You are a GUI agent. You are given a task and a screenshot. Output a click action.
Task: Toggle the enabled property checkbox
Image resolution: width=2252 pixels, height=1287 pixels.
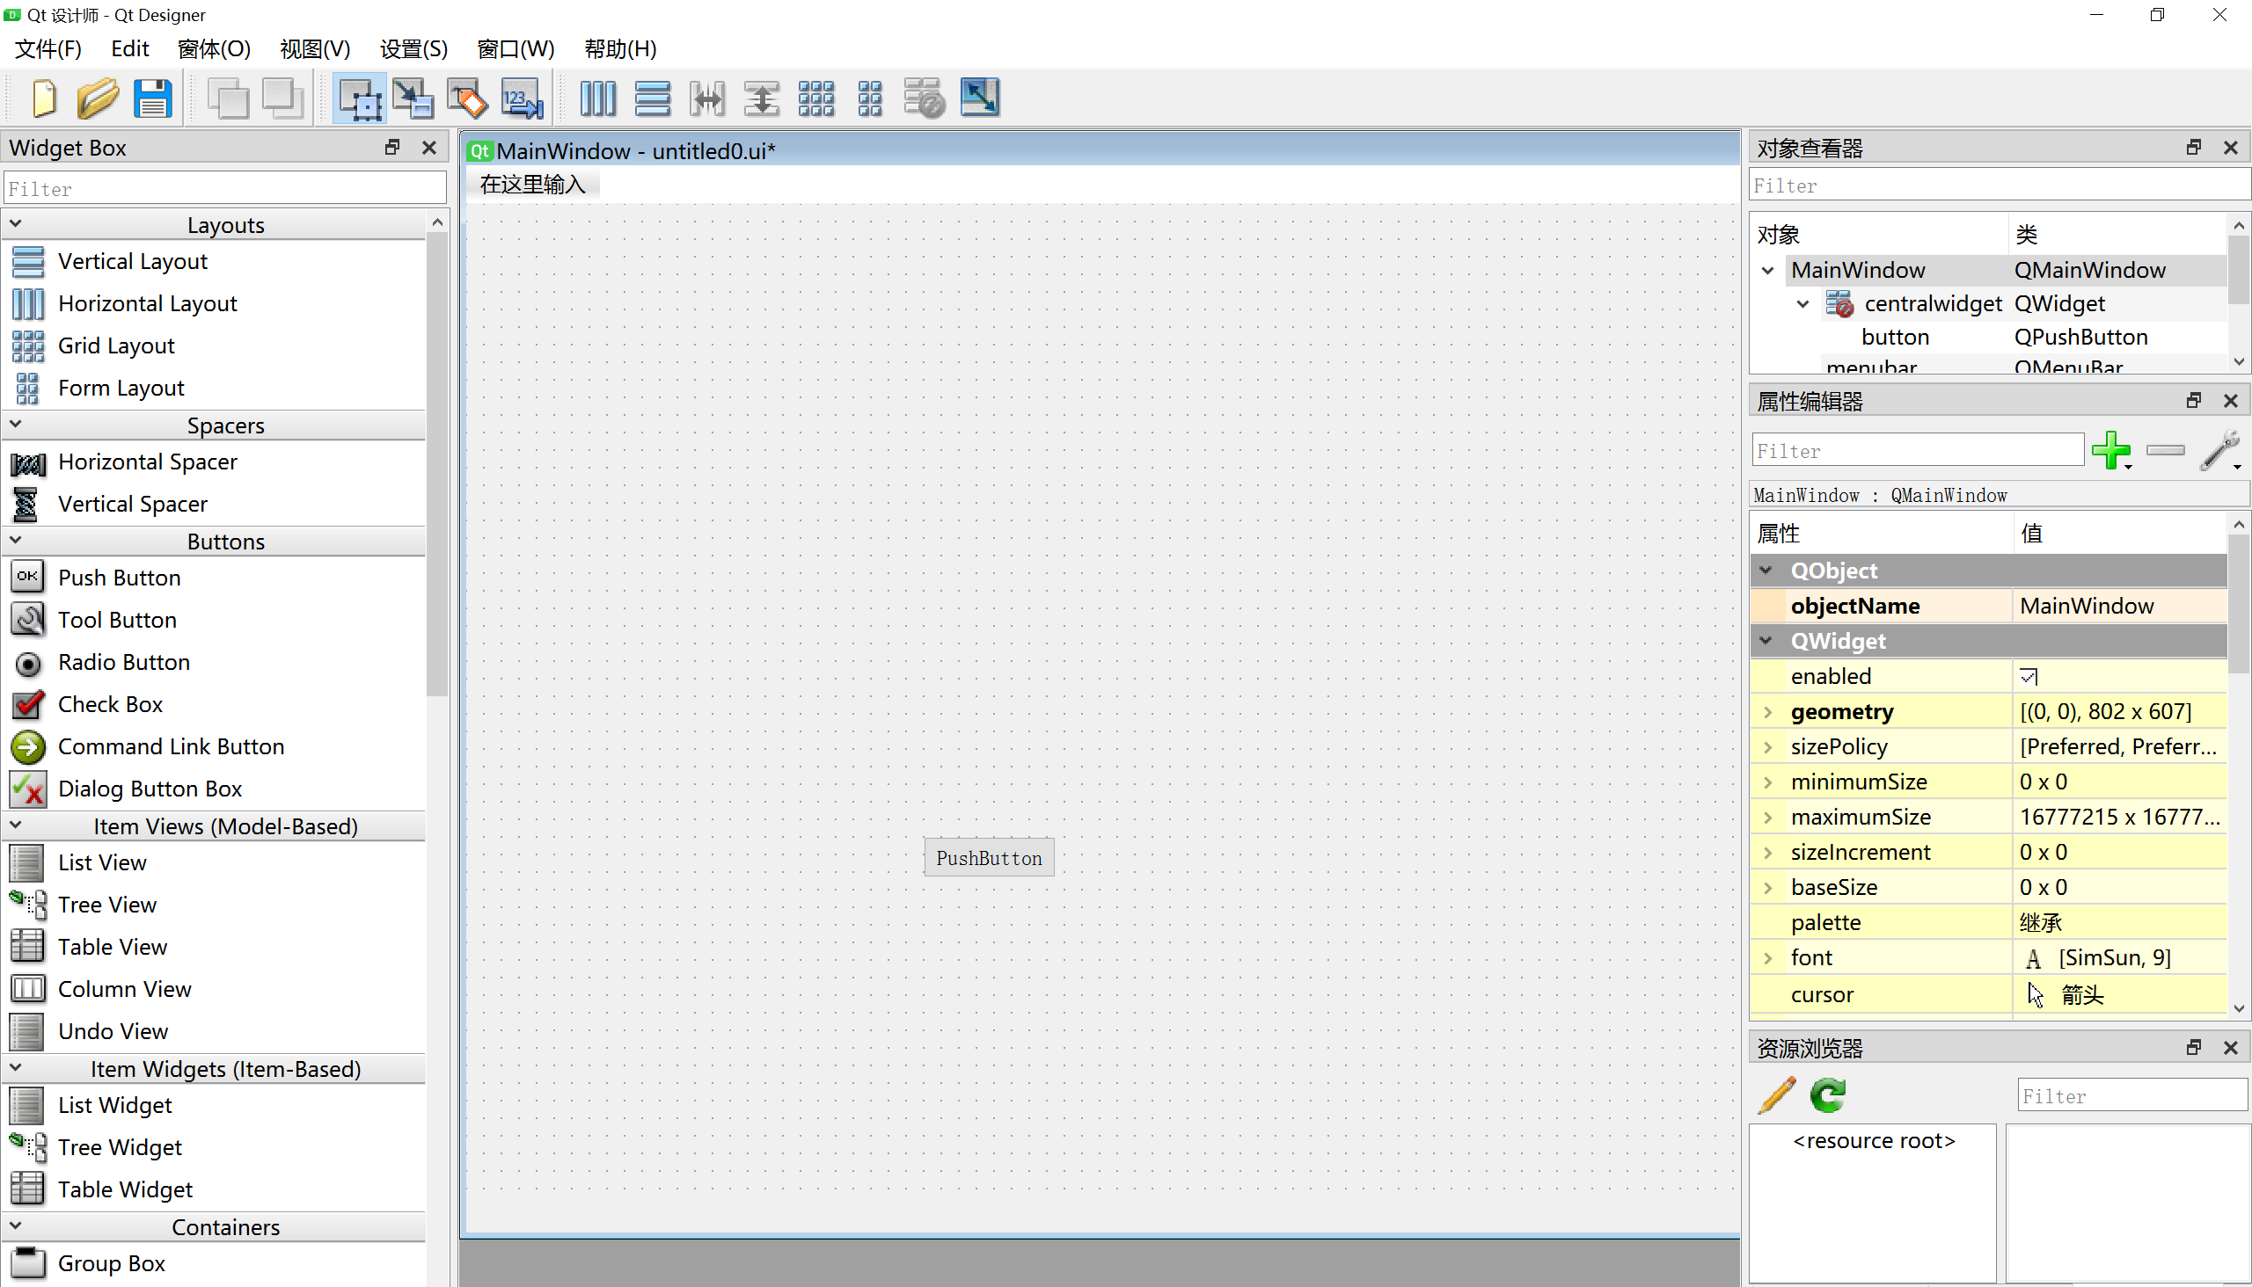pos(2029,677)
